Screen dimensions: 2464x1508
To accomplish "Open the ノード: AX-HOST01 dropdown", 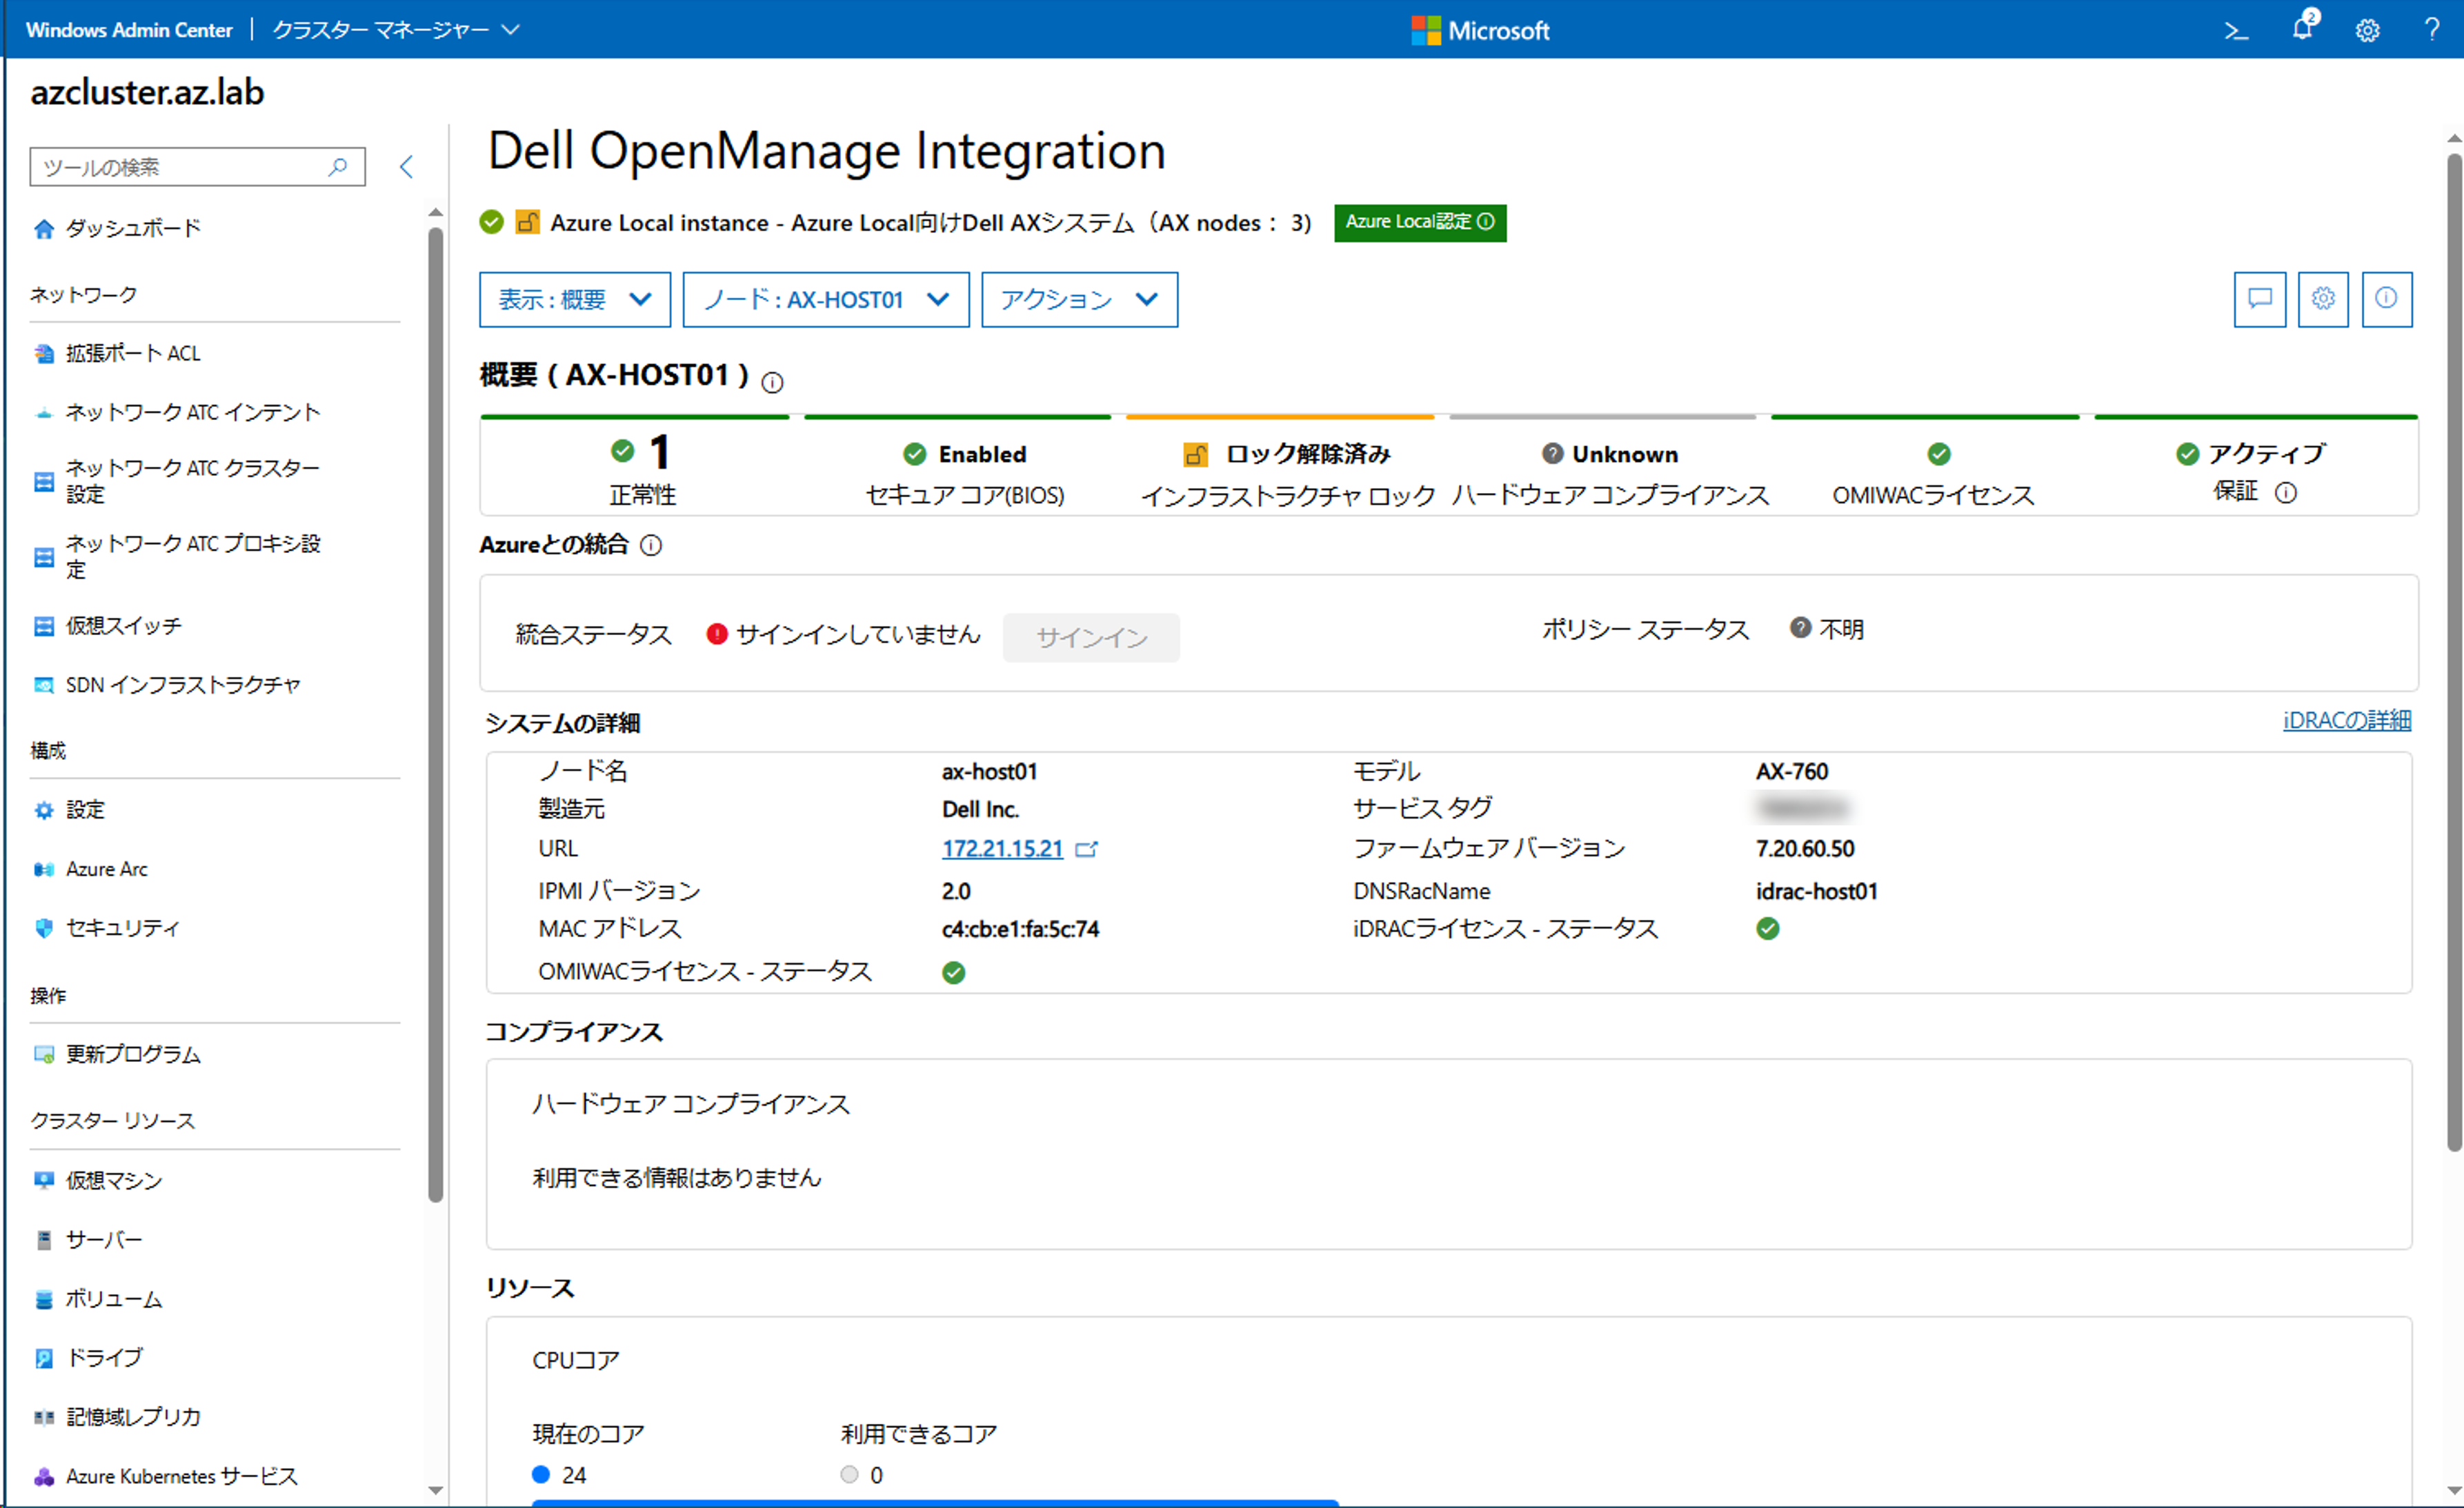I will pyautogui.click(x=825, y=300).
